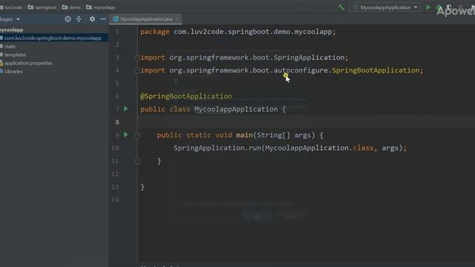
Task: Click the @SpringBootApplication annotation
Action: coord(186,96)
